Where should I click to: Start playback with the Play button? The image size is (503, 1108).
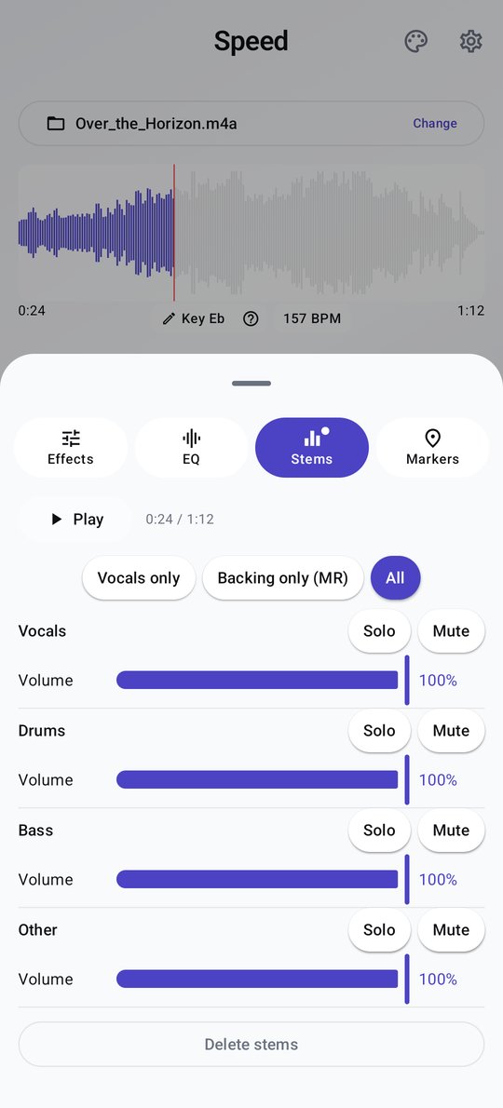coord(76,520)
